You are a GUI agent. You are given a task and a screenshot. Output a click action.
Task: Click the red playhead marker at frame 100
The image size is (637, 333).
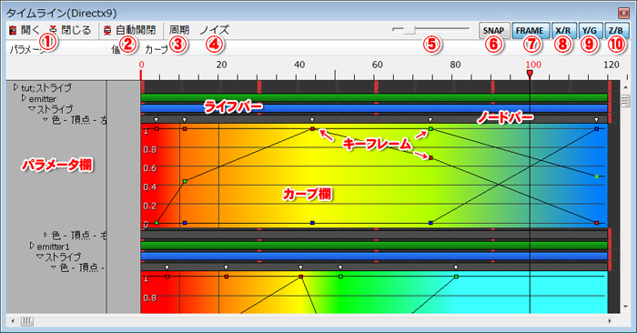(530, 74)
